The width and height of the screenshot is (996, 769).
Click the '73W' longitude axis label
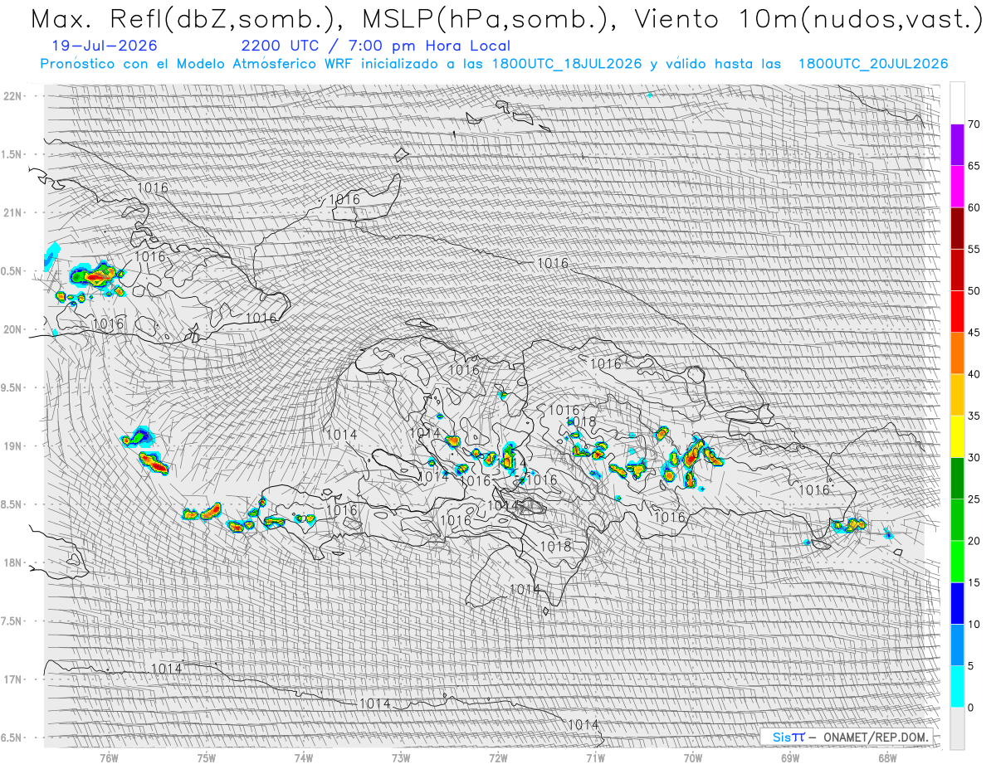coord(400,758)
